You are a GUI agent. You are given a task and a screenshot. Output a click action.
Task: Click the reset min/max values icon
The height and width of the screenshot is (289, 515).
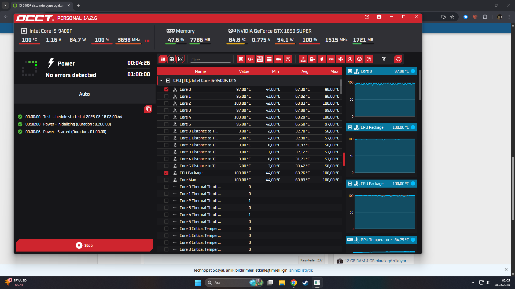398,59
